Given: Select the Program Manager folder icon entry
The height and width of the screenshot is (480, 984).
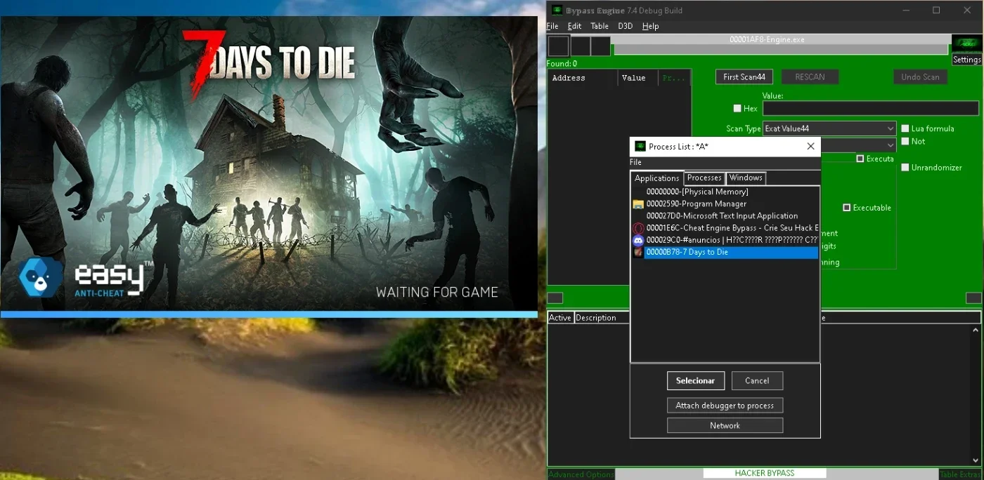Looking at the screenshot, I should pos(638,204).
